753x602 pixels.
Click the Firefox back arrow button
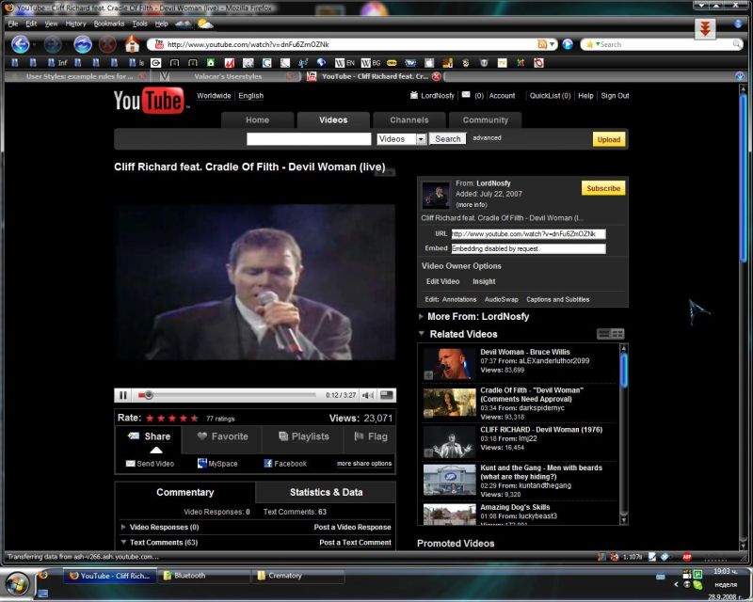point(21,44)
